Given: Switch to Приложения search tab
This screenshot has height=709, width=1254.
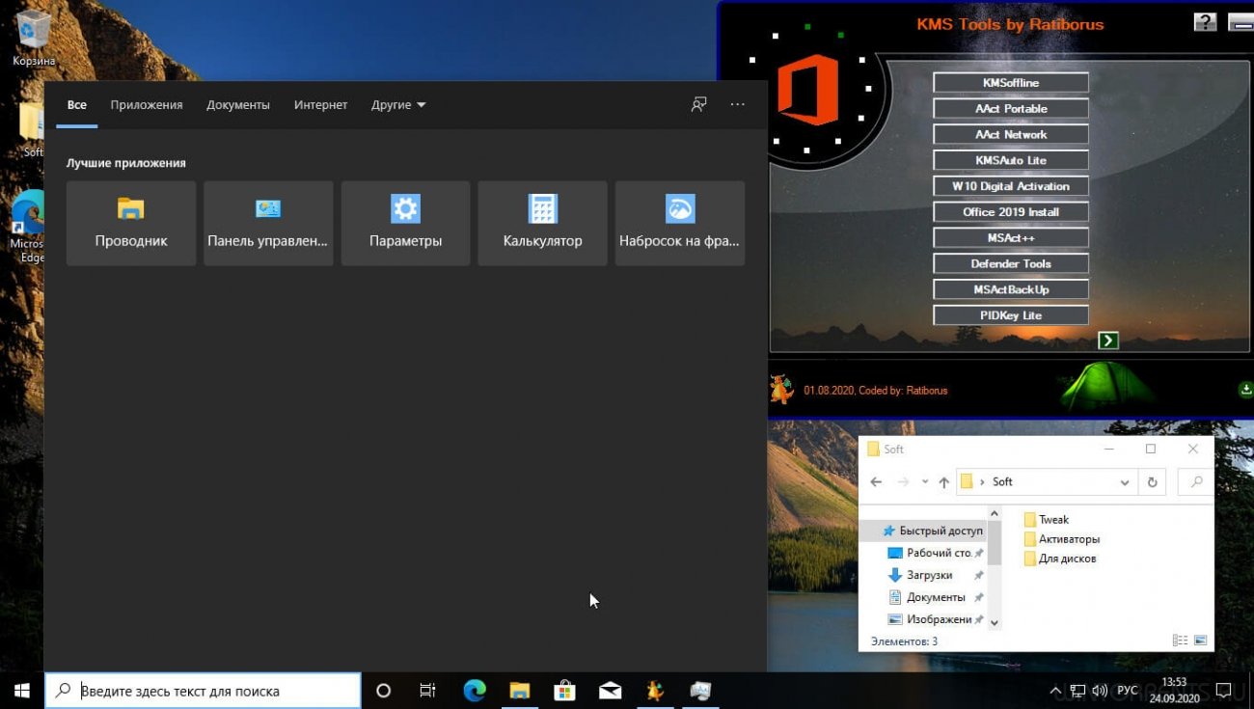Looking at the screenshot, I should click(147, 104).
